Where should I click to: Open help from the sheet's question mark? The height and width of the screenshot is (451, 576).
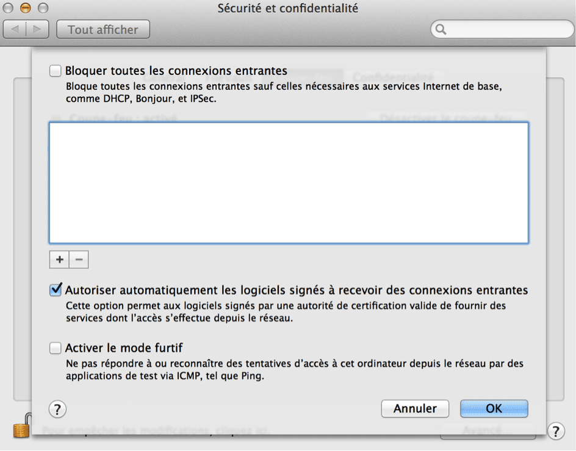point(57,408)
